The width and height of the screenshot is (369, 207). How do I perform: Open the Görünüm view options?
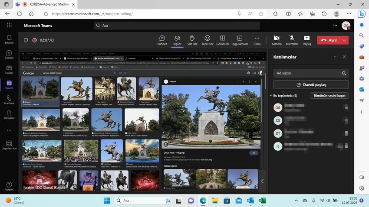point(222,40)
